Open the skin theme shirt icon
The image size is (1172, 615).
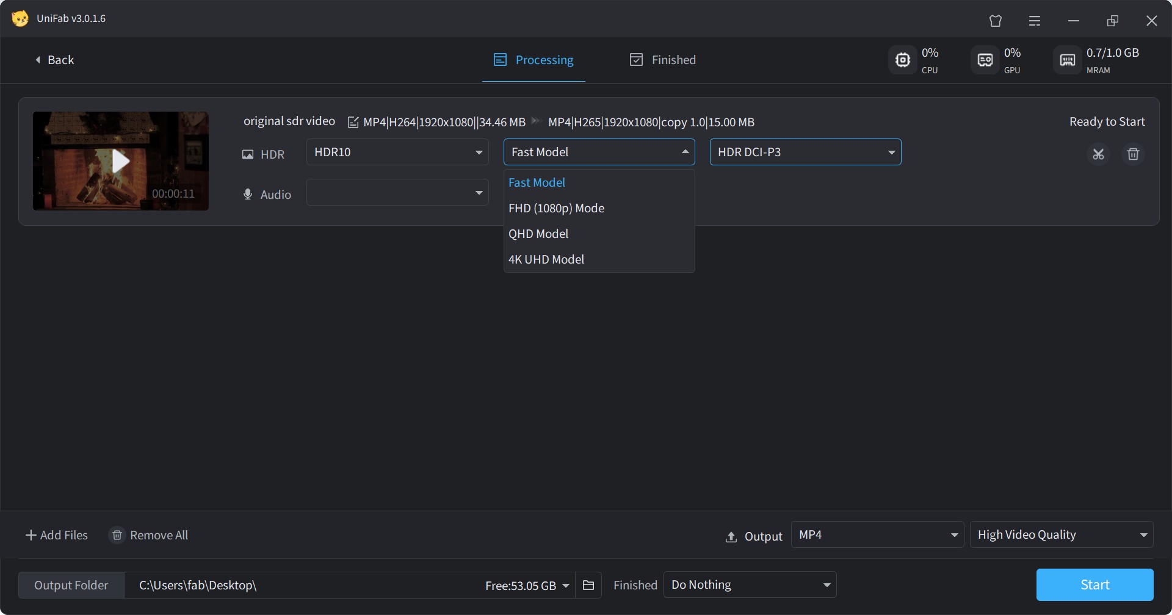coord(996,21)
